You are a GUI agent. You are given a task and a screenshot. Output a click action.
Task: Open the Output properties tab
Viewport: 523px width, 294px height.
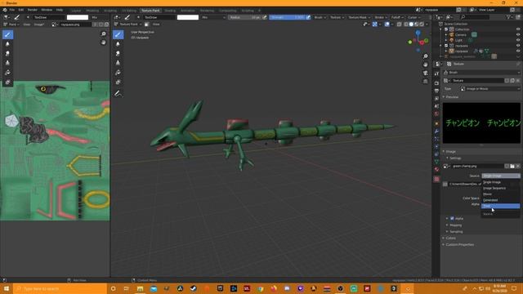(x=436, y=91)
